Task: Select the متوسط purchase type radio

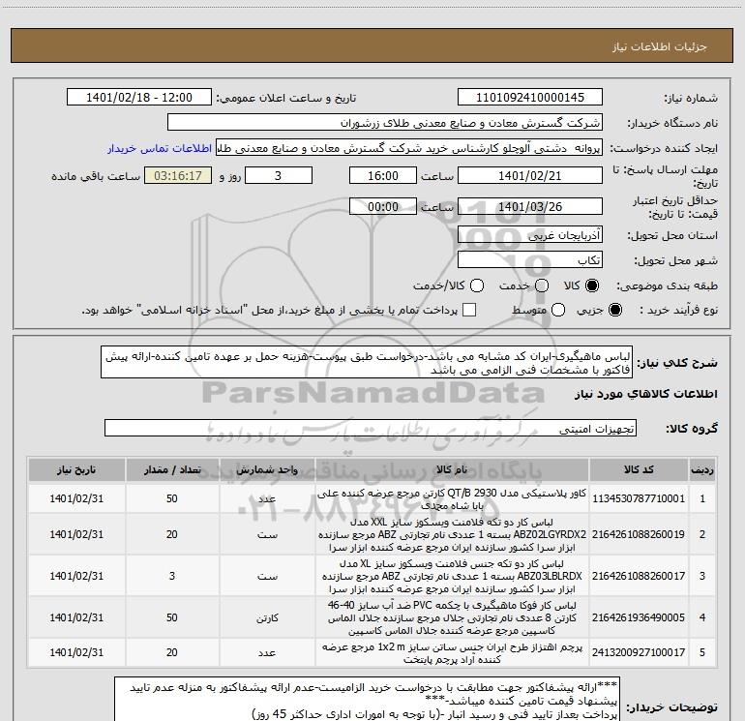Action: [558, 310]
